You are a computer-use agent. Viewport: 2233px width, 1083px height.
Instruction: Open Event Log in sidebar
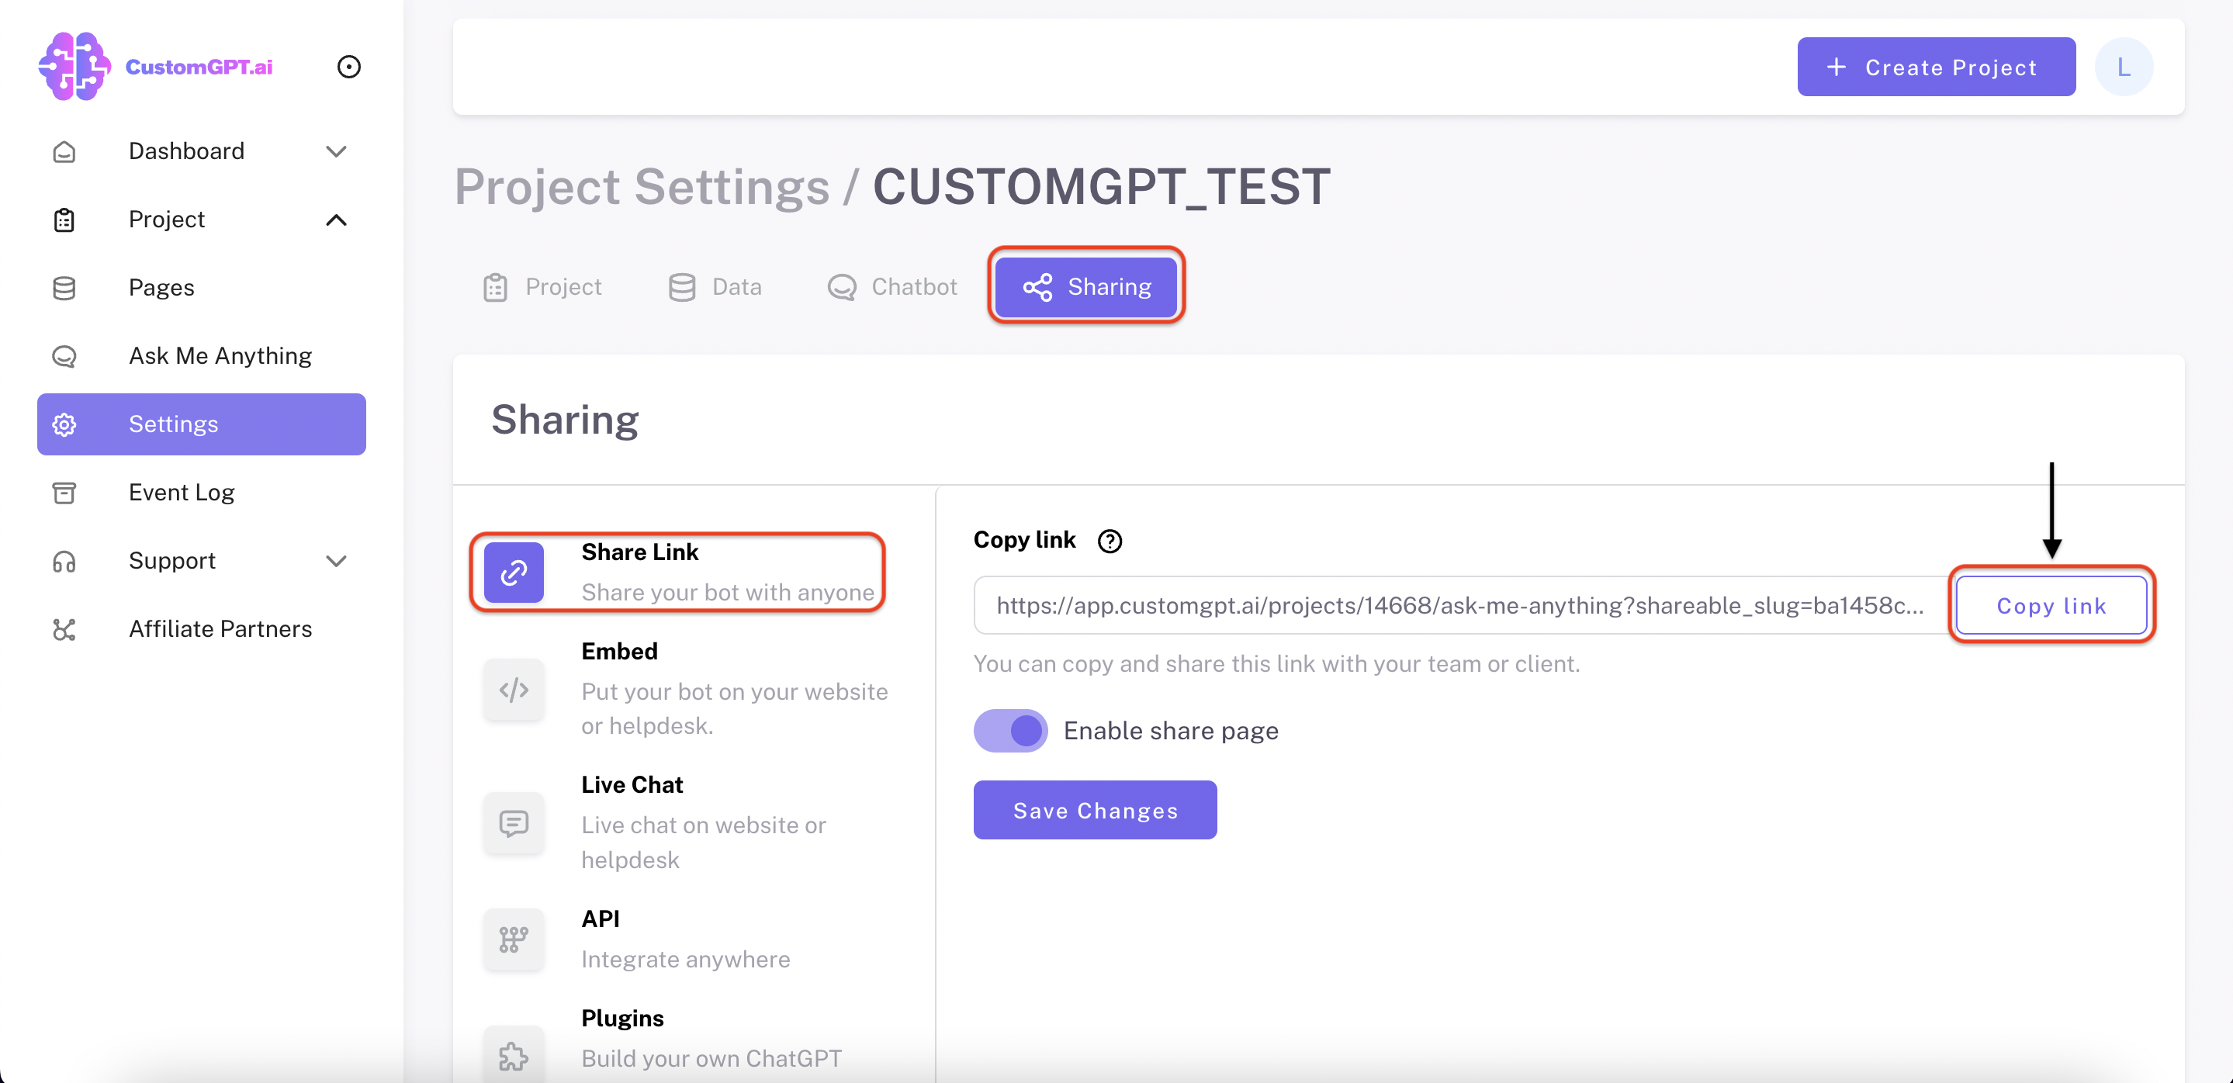pos(182,492)
